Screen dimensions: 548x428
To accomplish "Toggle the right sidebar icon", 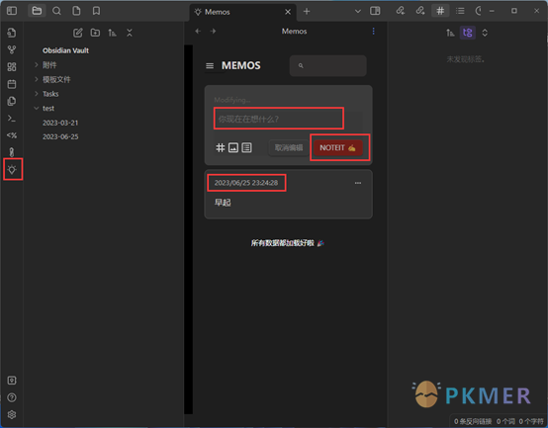I will tap(375, 11).
